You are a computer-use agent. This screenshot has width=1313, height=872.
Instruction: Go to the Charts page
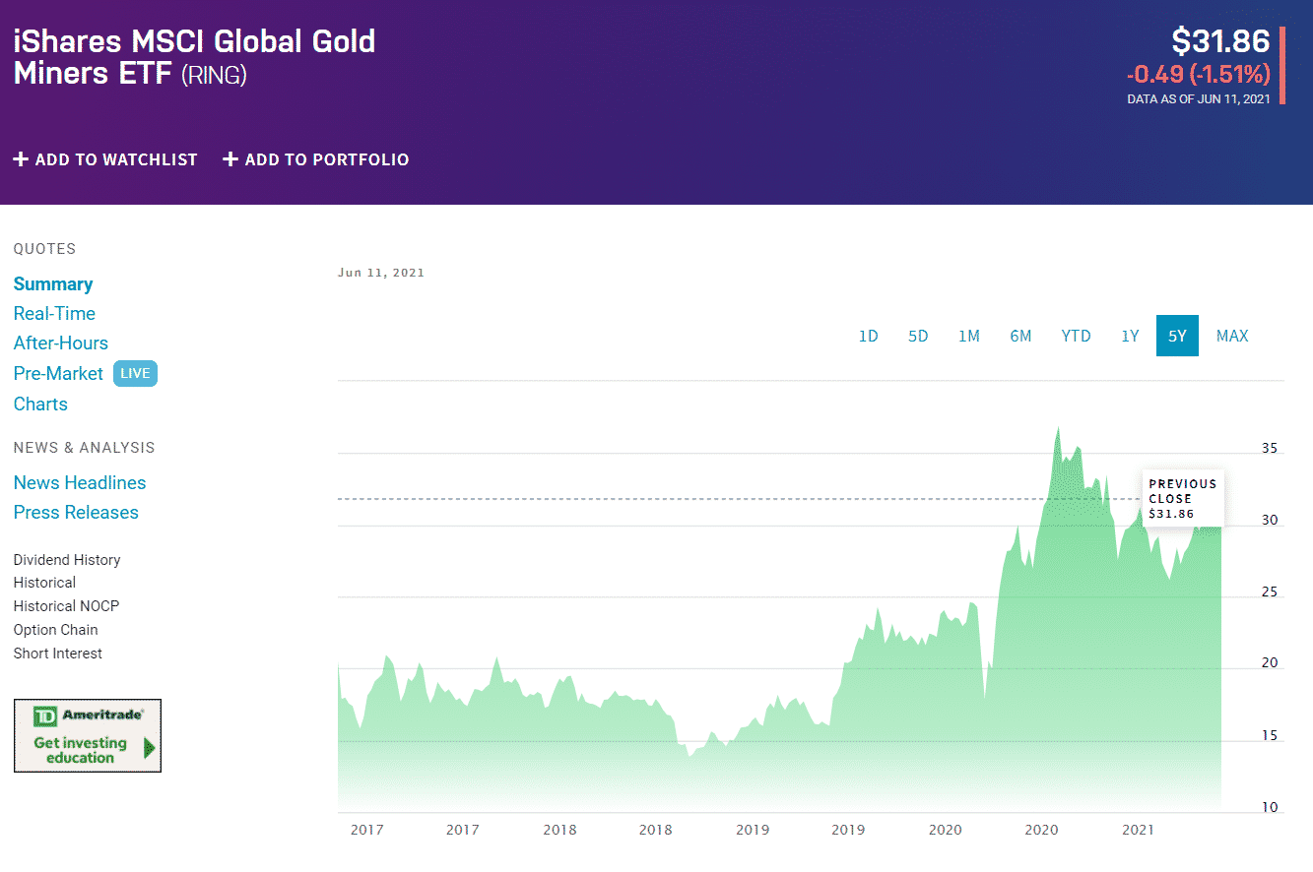(40, 405)
